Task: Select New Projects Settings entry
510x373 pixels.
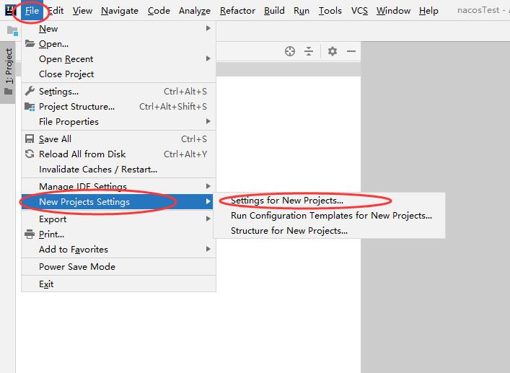Action: 117,201
